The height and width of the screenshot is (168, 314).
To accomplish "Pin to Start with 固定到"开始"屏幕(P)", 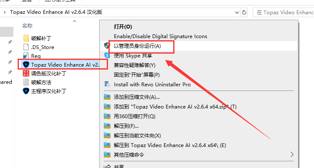I will point(137,75).
